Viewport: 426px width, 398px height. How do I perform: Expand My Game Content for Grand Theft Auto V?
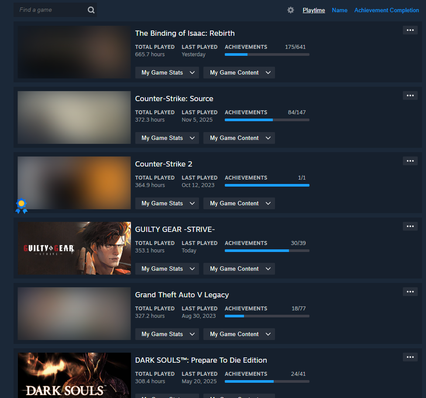pyautogui.click(x=239, y=334)
